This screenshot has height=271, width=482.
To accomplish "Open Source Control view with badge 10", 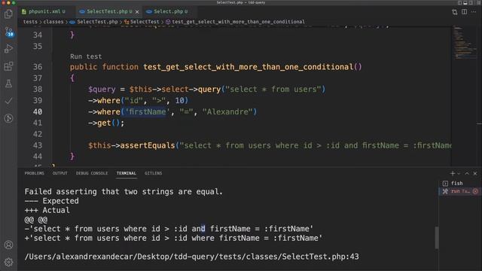I will pos(8,32).
